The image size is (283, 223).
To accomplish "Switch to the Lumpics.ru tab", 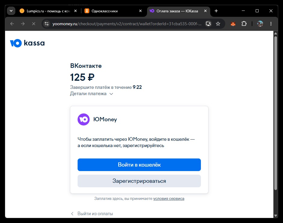I will [46, 11].
